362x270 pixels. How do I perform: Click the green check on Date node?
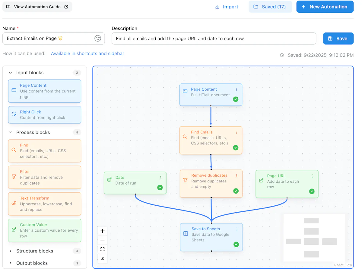pos(160,188)
